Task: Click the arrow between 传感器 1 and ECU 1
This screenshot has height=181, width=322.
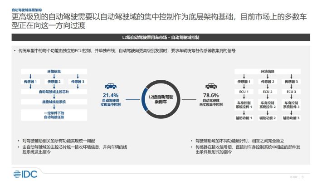Action: click(244, 87)
